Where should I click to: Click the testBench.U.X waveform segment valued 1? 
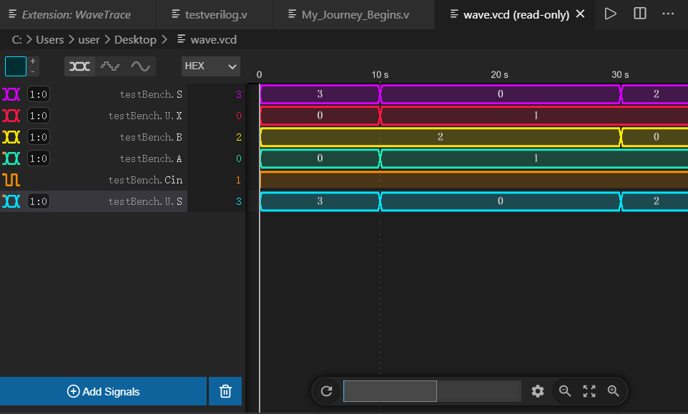(x=534, y=116)
